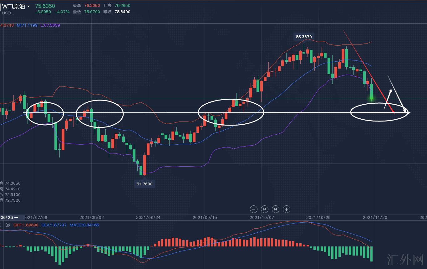Click the MACD:0.04185 indicator value
427x269 pixels.
[84, 225]
